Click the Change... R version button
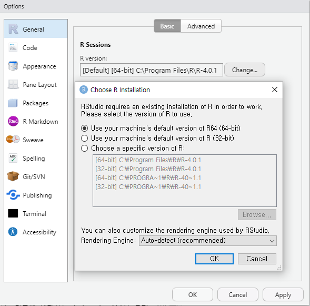 tap(245, 70)
